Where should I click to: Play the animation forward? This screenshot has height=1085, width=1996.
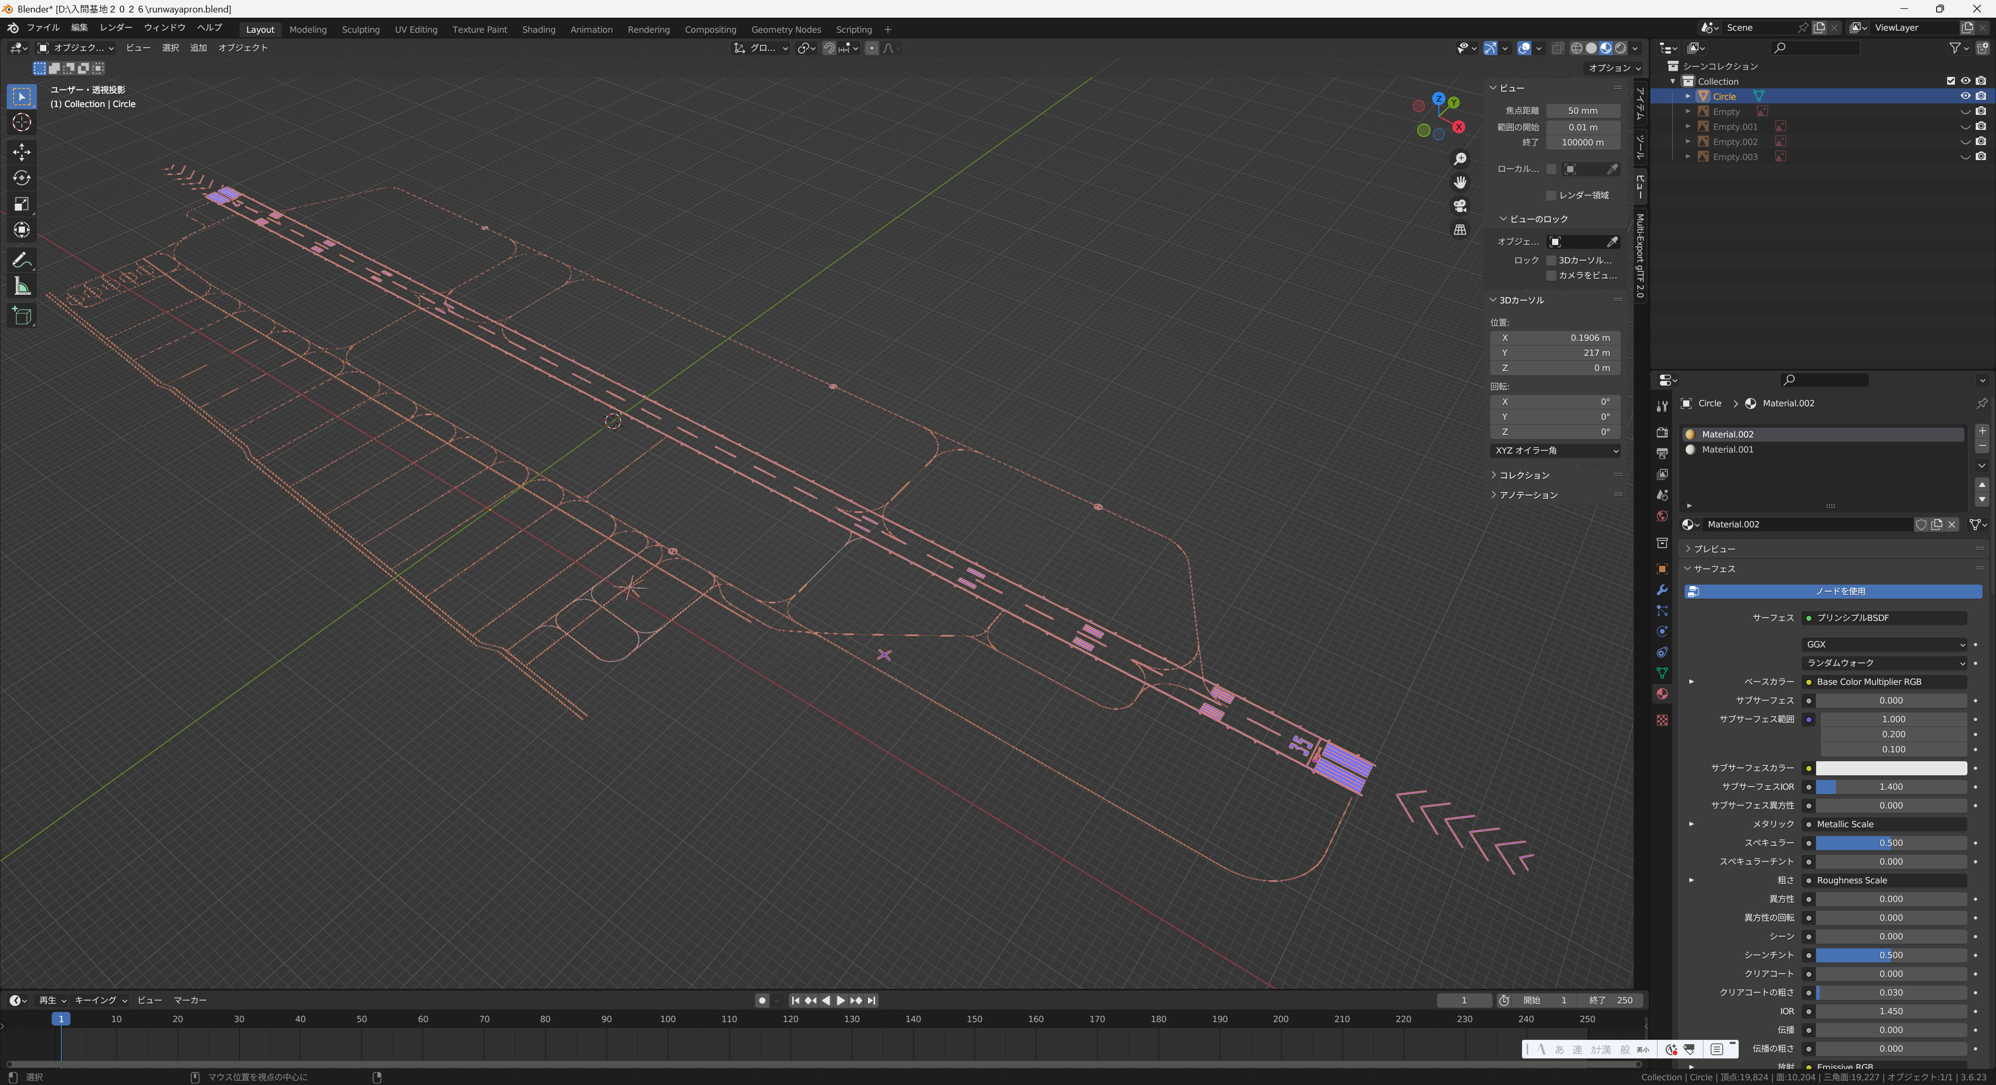click(x=841, y=1001)
